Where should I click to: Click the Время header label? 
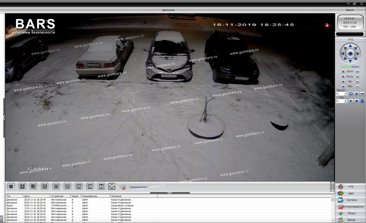(x=350, y=10)
